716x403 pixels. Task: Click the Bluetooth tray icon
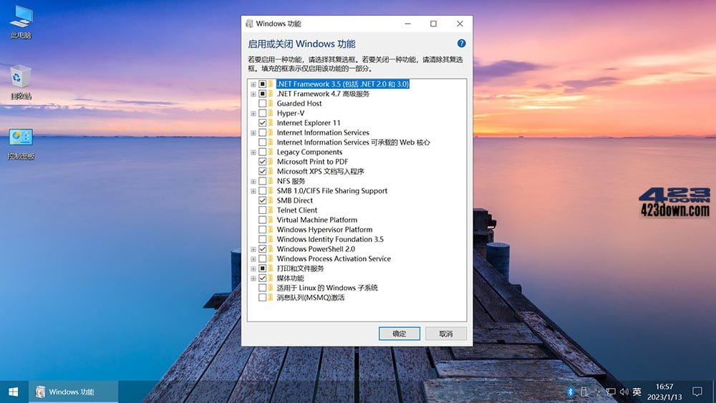(570, 392)
